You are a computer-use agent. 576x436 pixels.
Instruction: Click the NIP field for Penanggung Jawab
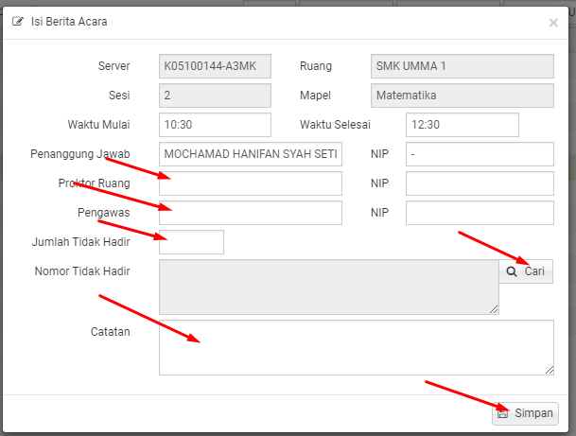(480, 154)
